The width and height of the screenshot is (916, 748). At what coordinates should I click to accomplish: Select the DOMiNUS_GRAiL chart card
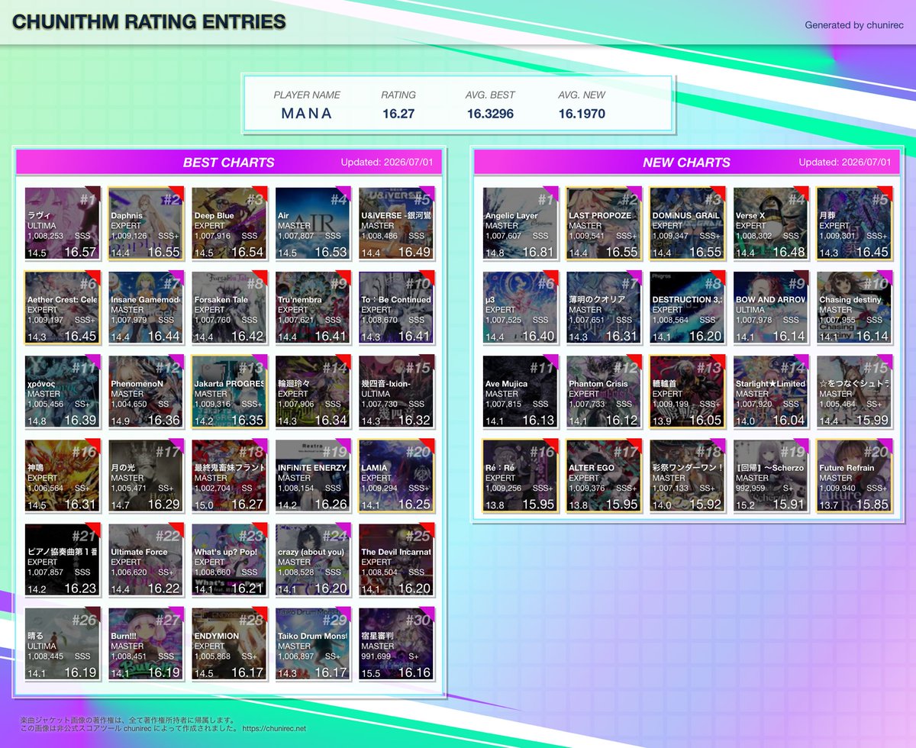(x=688, y=223)
